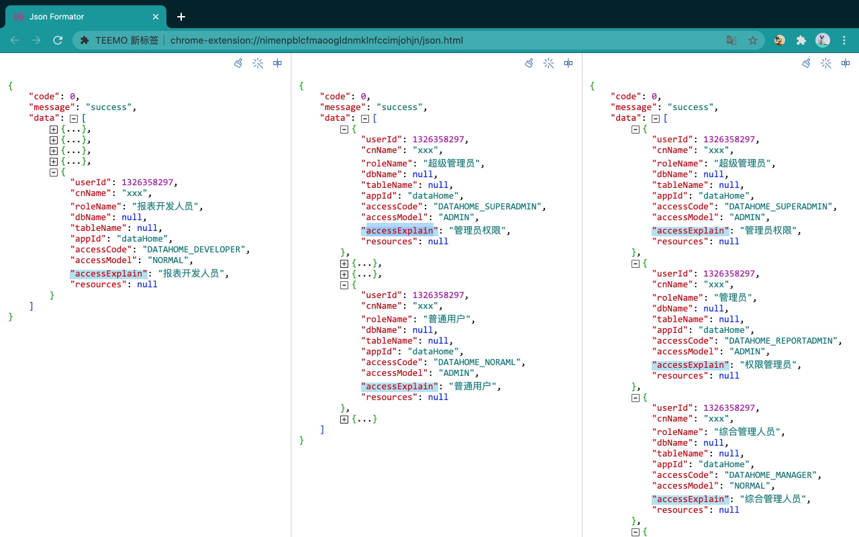Image resolution: width=859 pixels, height=537 pixels.
Task: Click the "code" key in the middle panel
Action: pyautogui.click(x=335, y=96)
